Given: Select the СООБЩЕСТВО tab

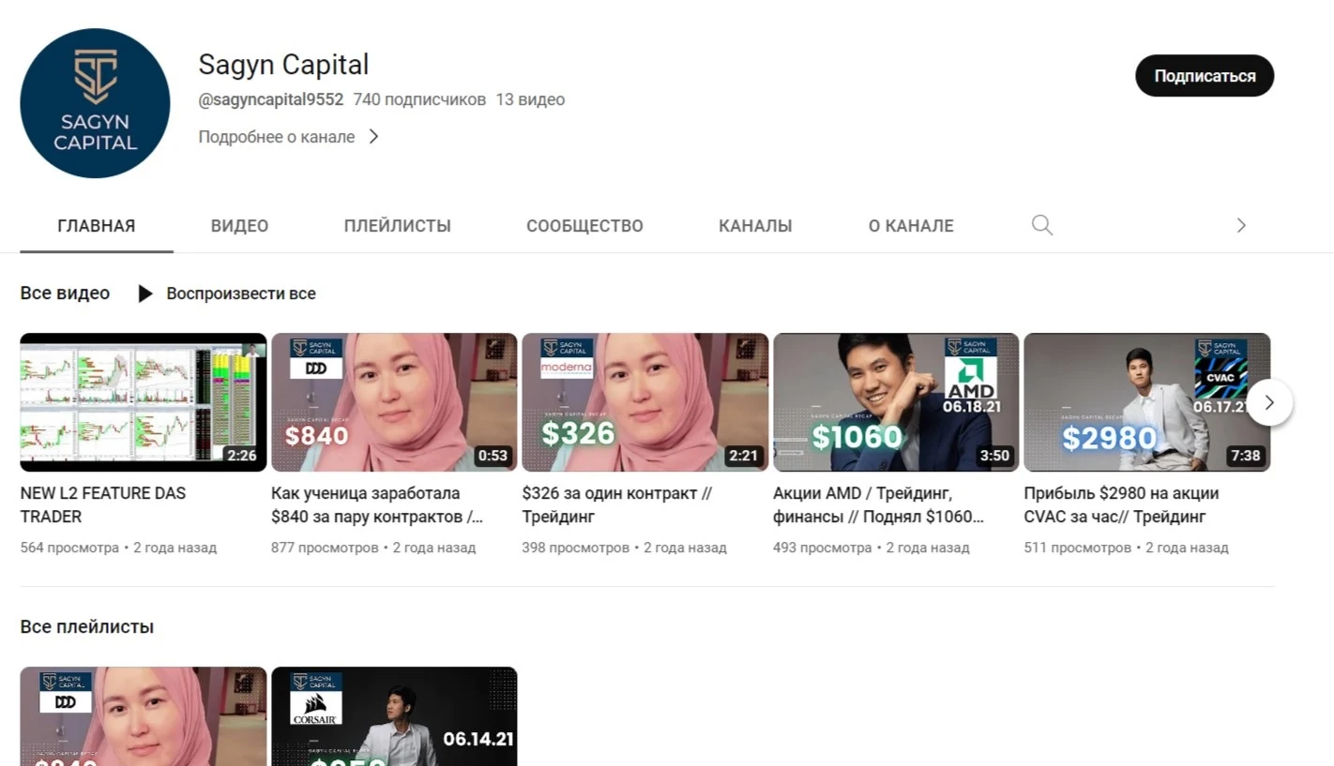Looking at the screenshot, I should point(584,226).
